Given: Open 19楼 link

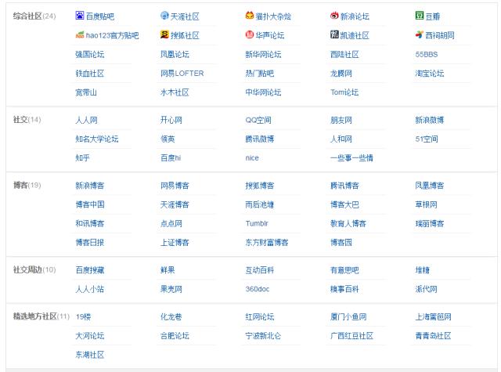Looking at the screenshot, I should [x=84, y=317].
